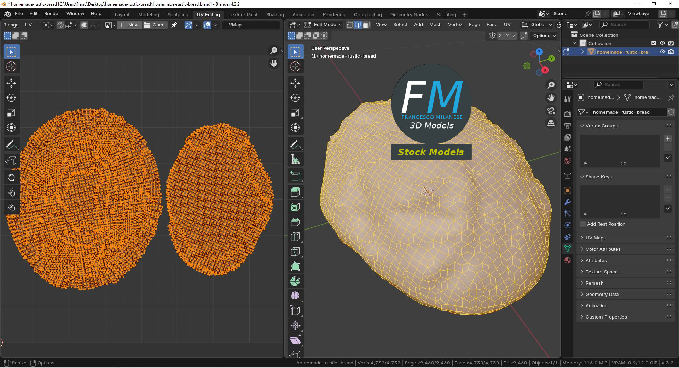Select the Annotate tool in 3D viewport
This screenshot has width=679, height=368.
[295, 144]
